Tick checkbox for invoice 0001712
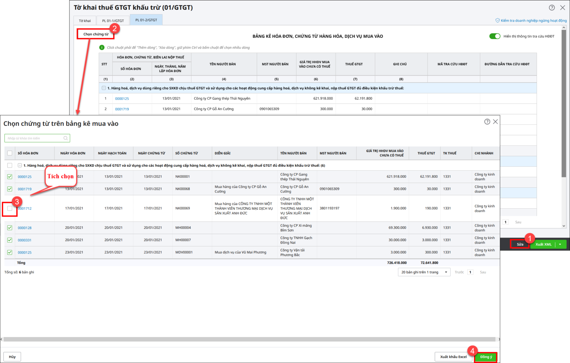Image resolution: width=570 pixels, height=363 pixels. tap(10, 208)
